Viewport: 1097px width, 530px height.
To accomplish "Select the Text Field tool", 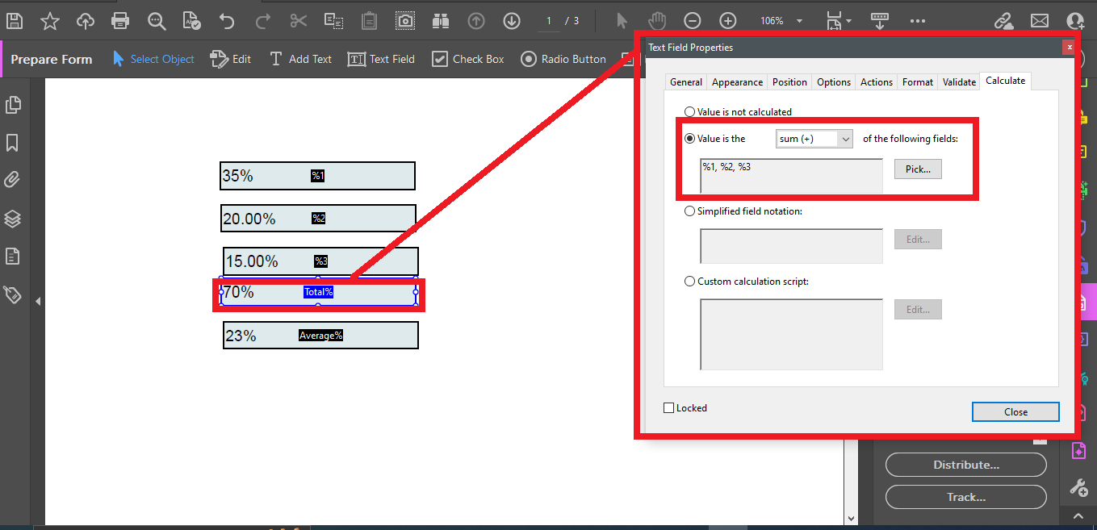I will point(381,58).
